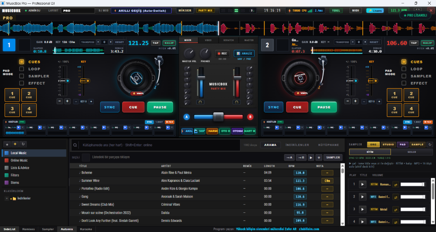
Task: Open the DJ MOD Akıllı Geçiş dropdown
Action: point(141,11)
